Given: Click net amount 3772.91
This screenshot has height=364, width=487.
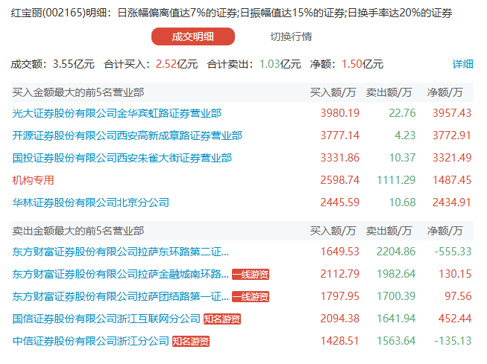Looking at the screenshot, I should (452, 135).
